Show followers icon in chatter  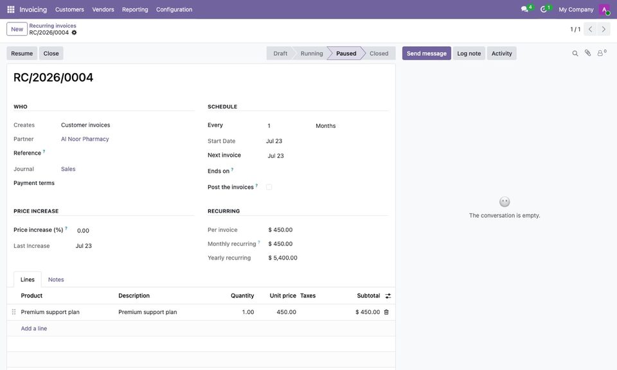click(x=602, y=53)
